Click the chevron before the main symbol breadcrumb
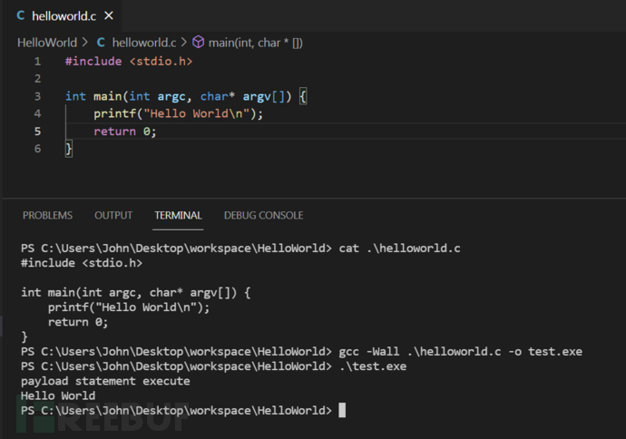Viewport: 626px width, 439px height. [x=183, y=42]
